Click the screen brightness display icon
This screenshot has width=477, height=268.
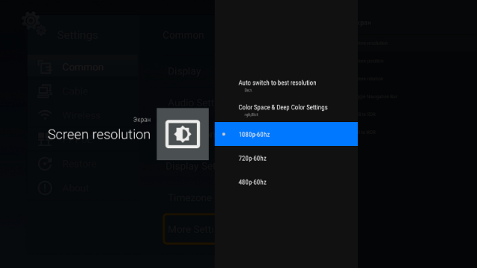coord(183,134)
